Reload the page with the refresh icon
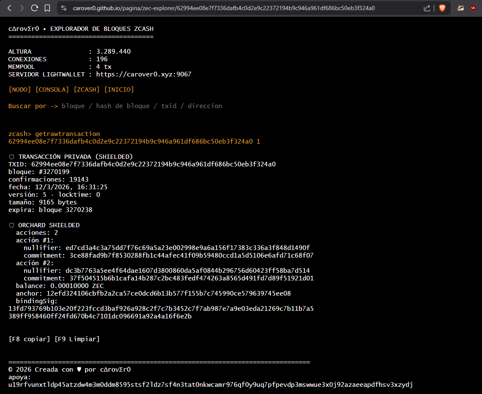 point(35,8)
